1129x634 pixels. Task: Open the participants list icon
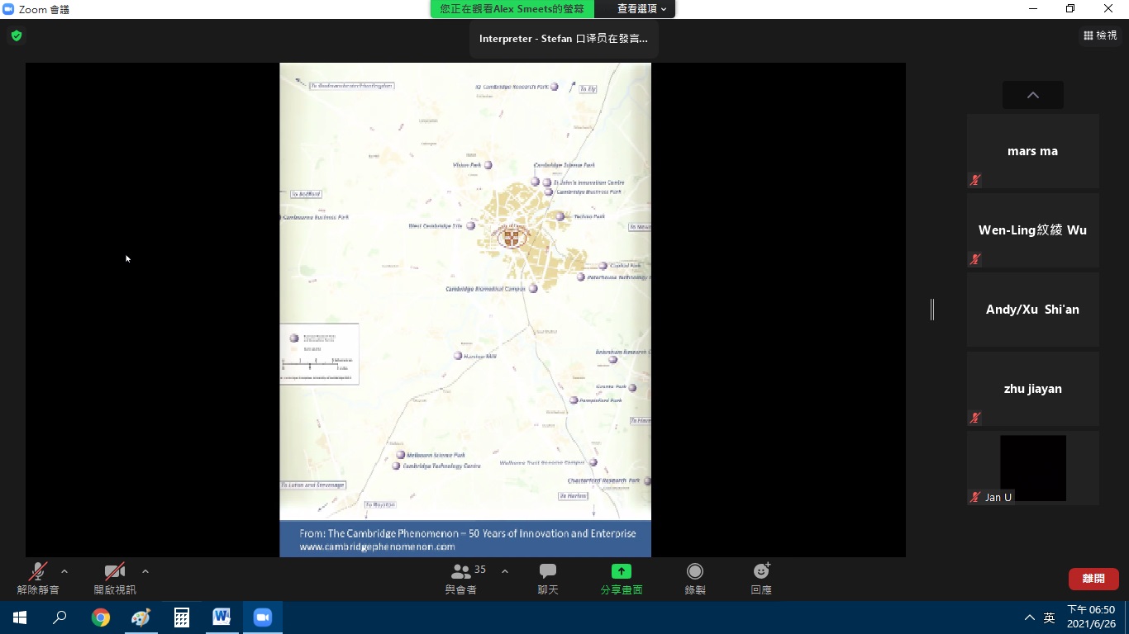[x=461, y=571]
